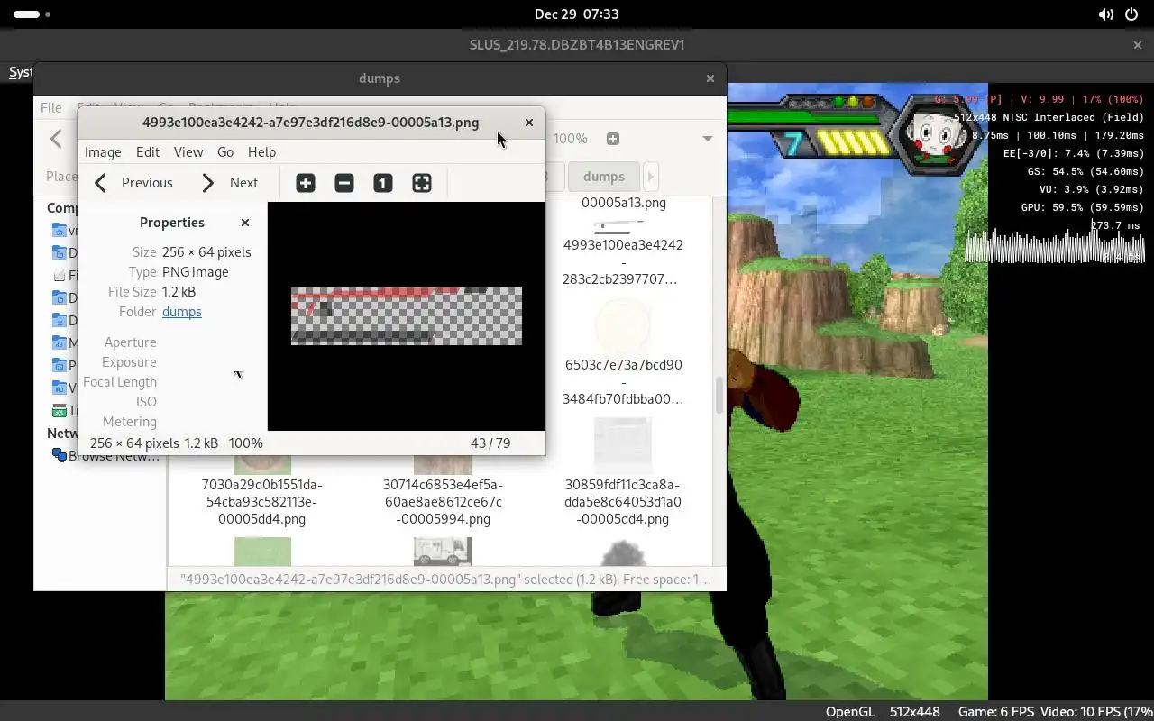
Task: Open the power menu icon
Action: 1131,14
